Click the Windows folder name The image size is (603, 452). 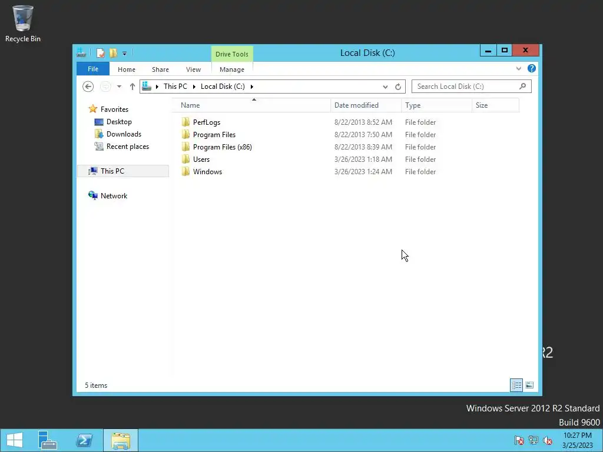207,171
